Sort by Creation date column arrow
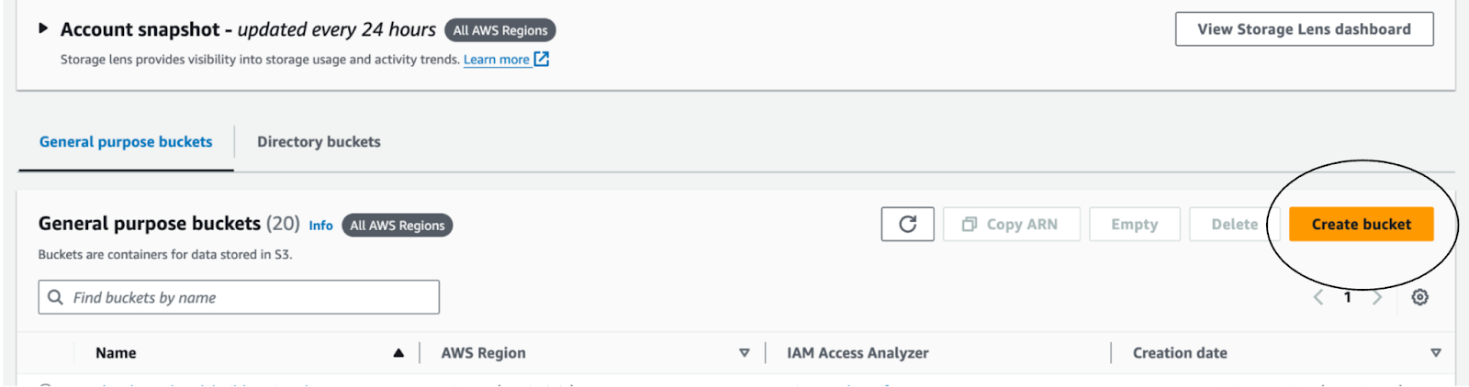1469x387 pixels. point(1435,353)
